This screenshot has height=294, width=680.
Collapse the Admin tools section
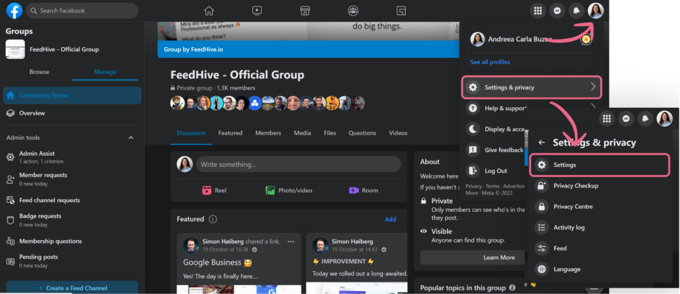click(x=131, y=138)
